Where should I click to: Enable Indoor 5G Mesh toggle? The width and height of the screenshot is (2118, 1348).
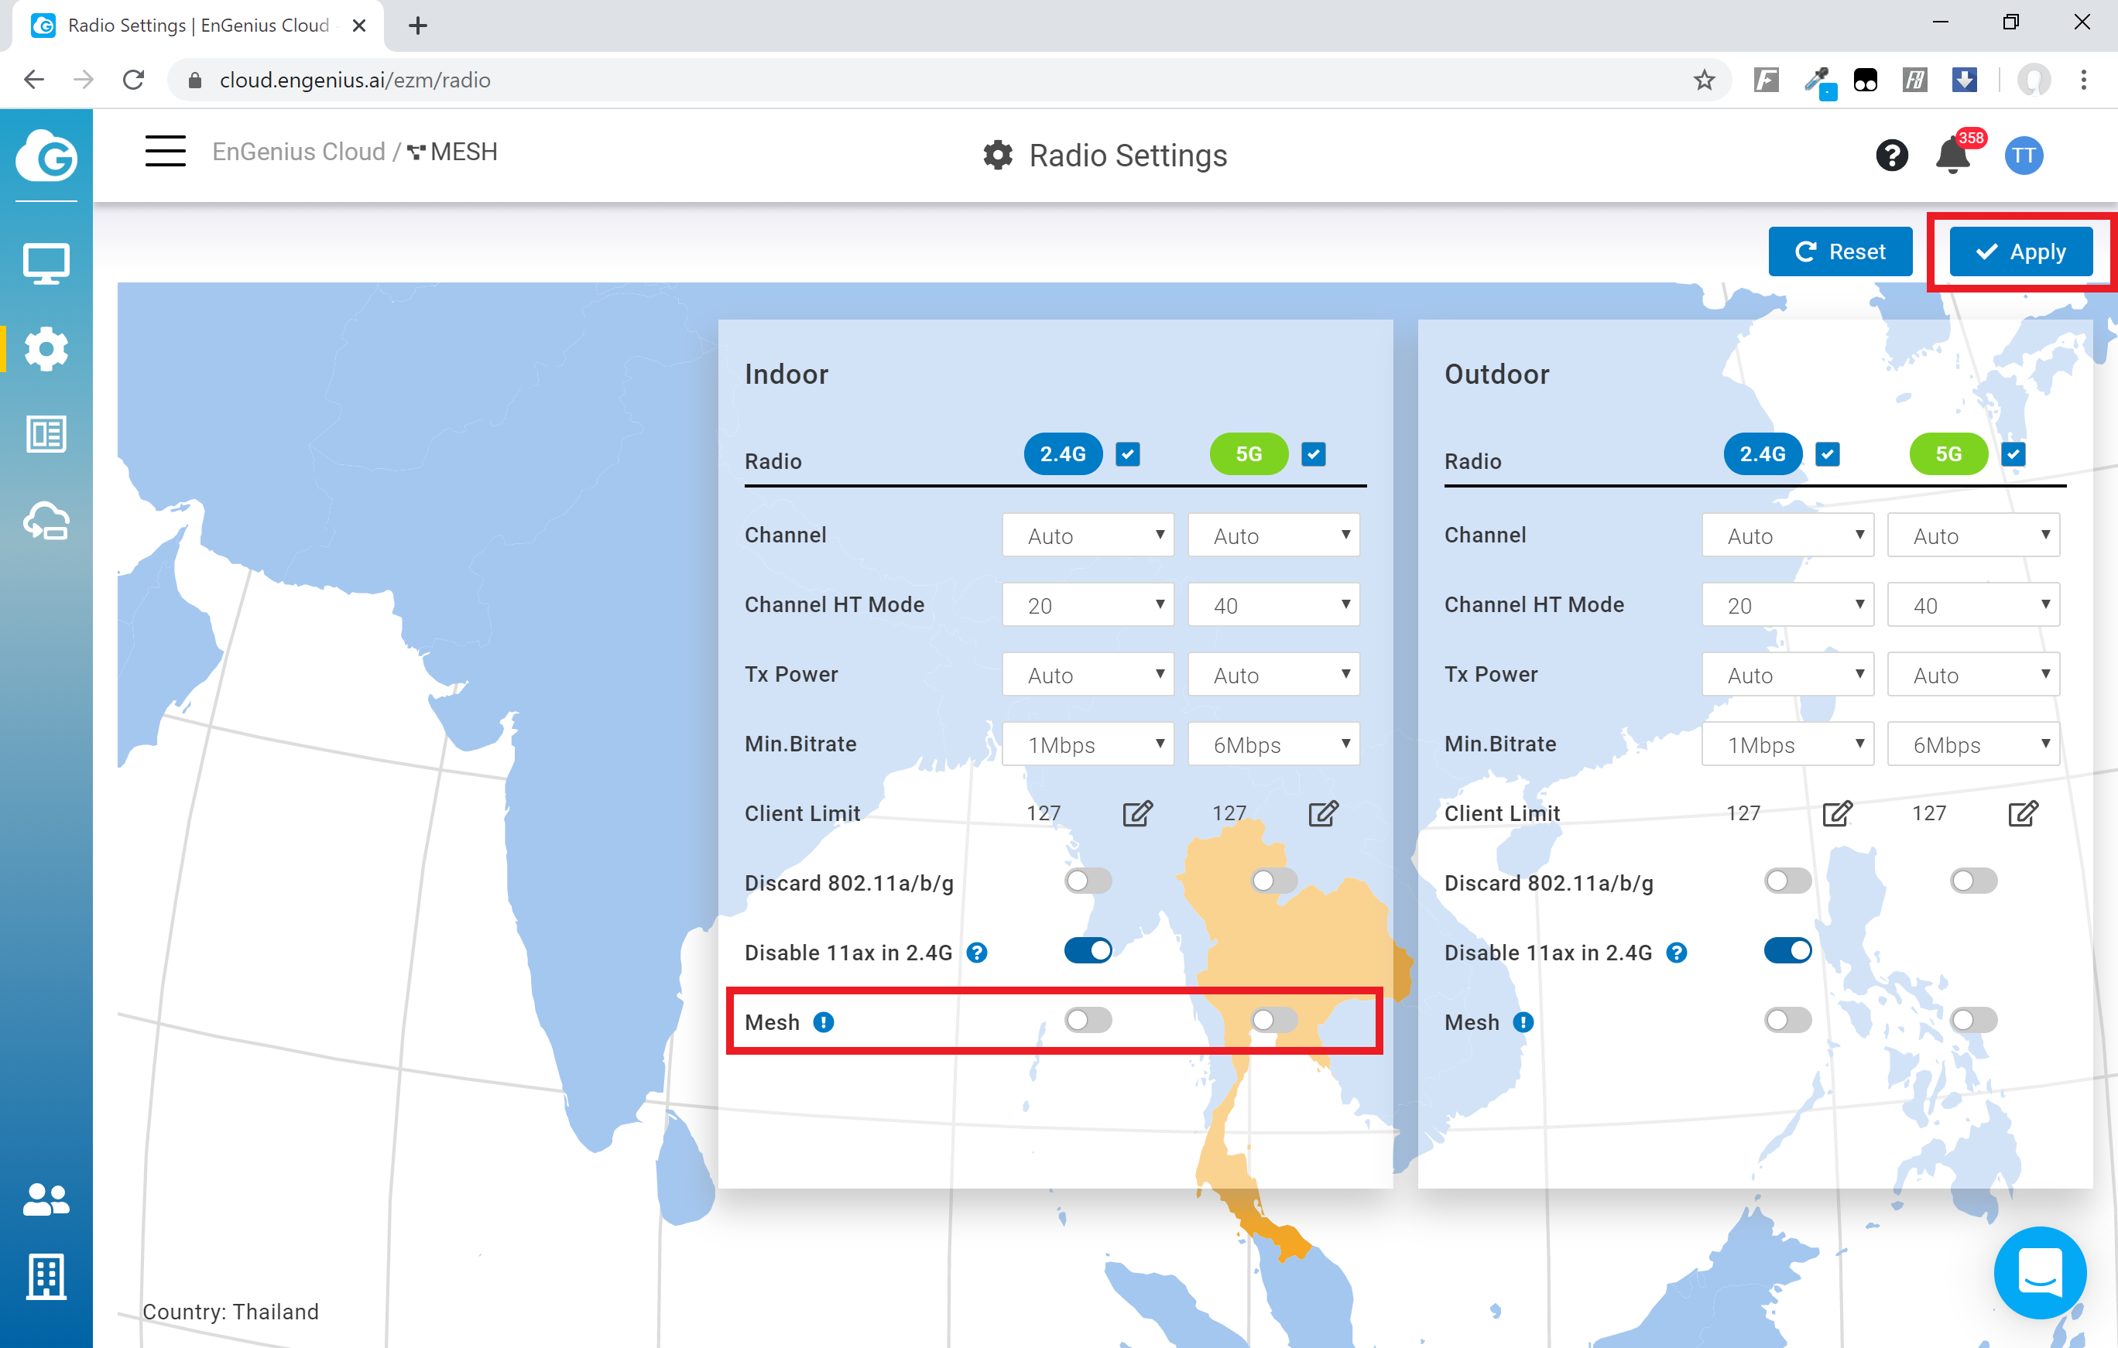click(1273, 1019)
